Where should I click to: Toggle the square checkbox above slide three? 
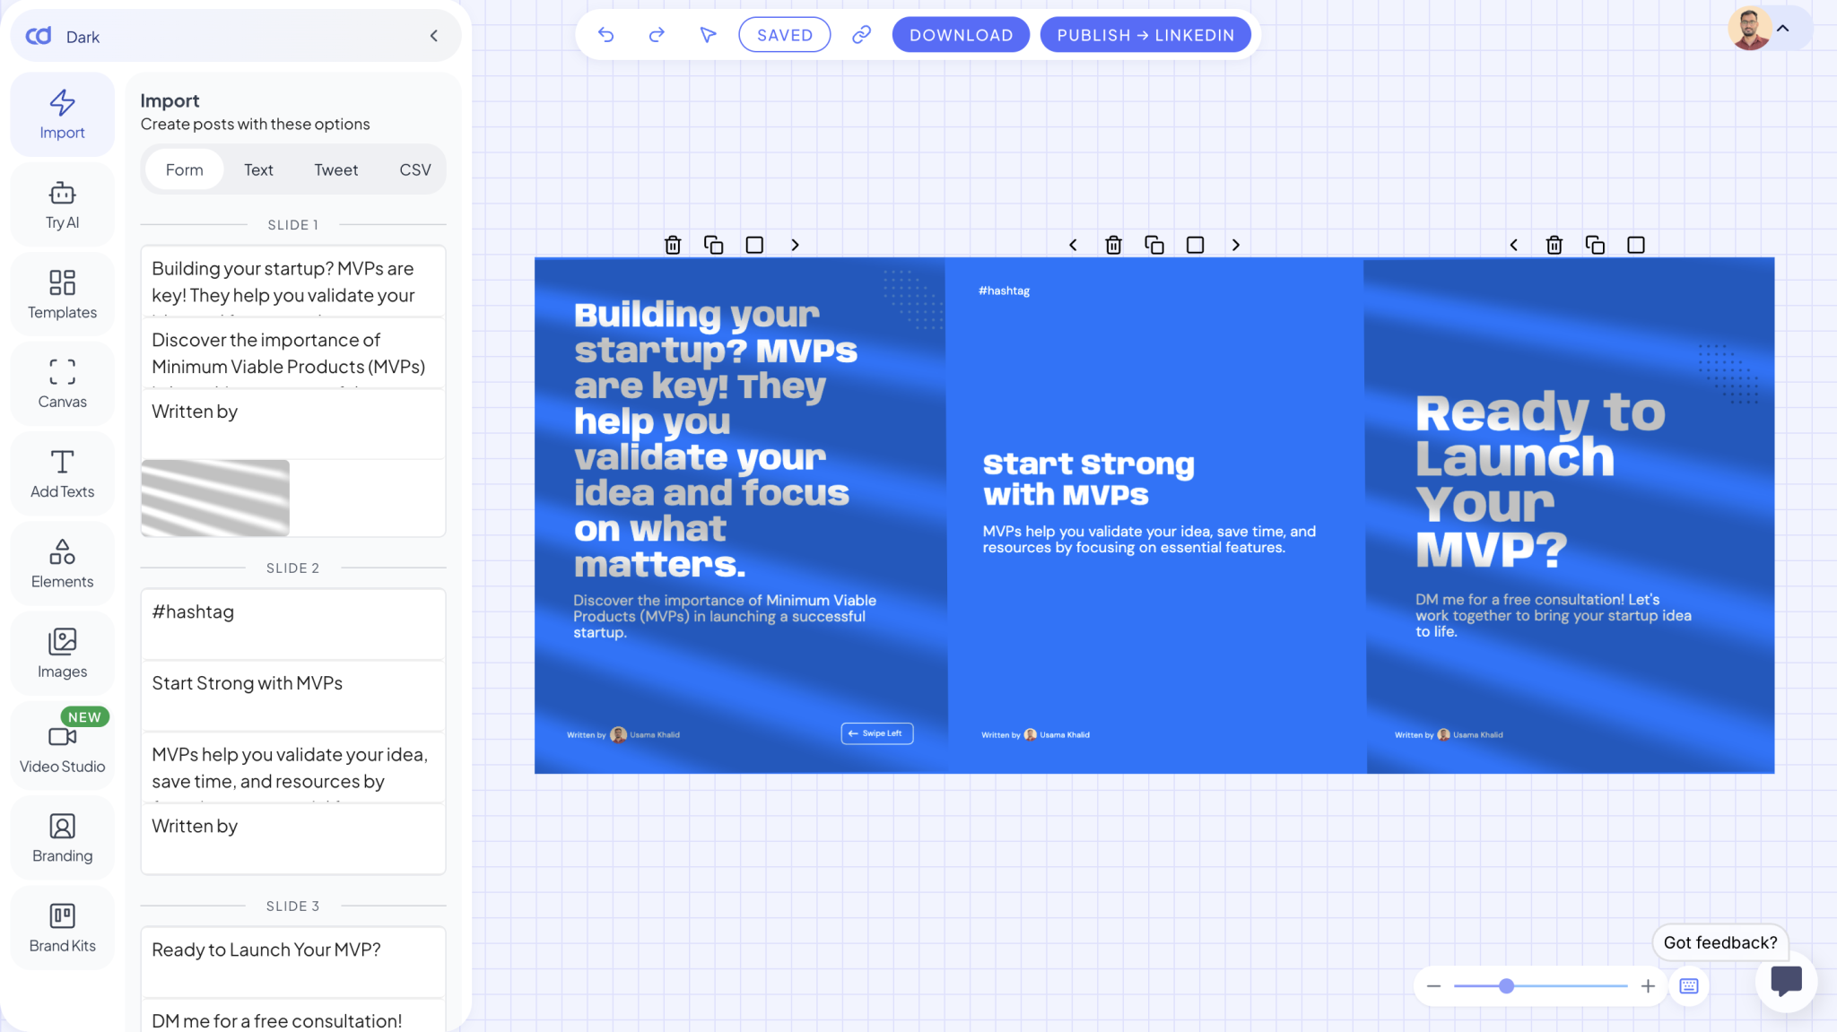1636,245
